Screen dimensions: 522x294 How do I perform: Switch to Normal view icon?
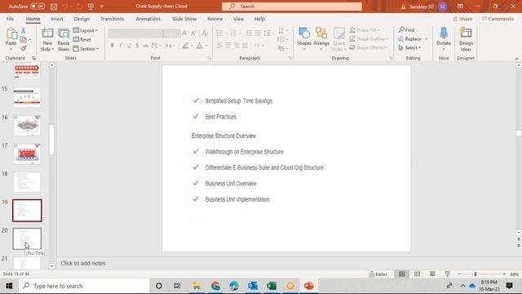[402, 274]
